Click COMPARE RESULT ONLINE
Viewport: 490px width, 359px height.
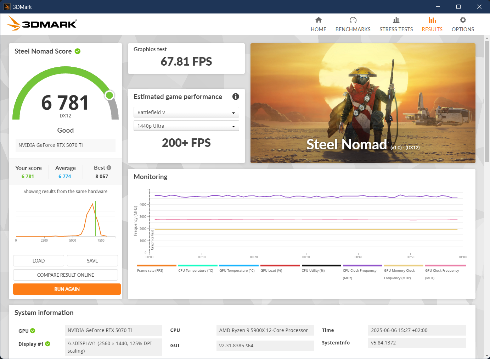[x=65, y=275]
